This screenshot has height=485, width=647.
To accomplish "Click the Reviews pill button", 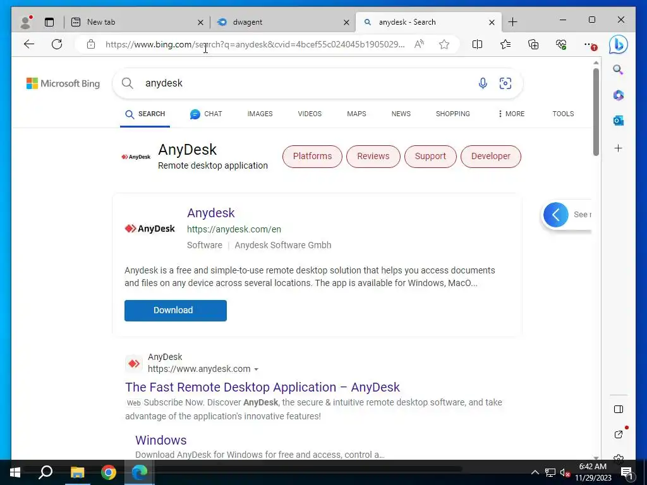I will (x=373, y=157).
